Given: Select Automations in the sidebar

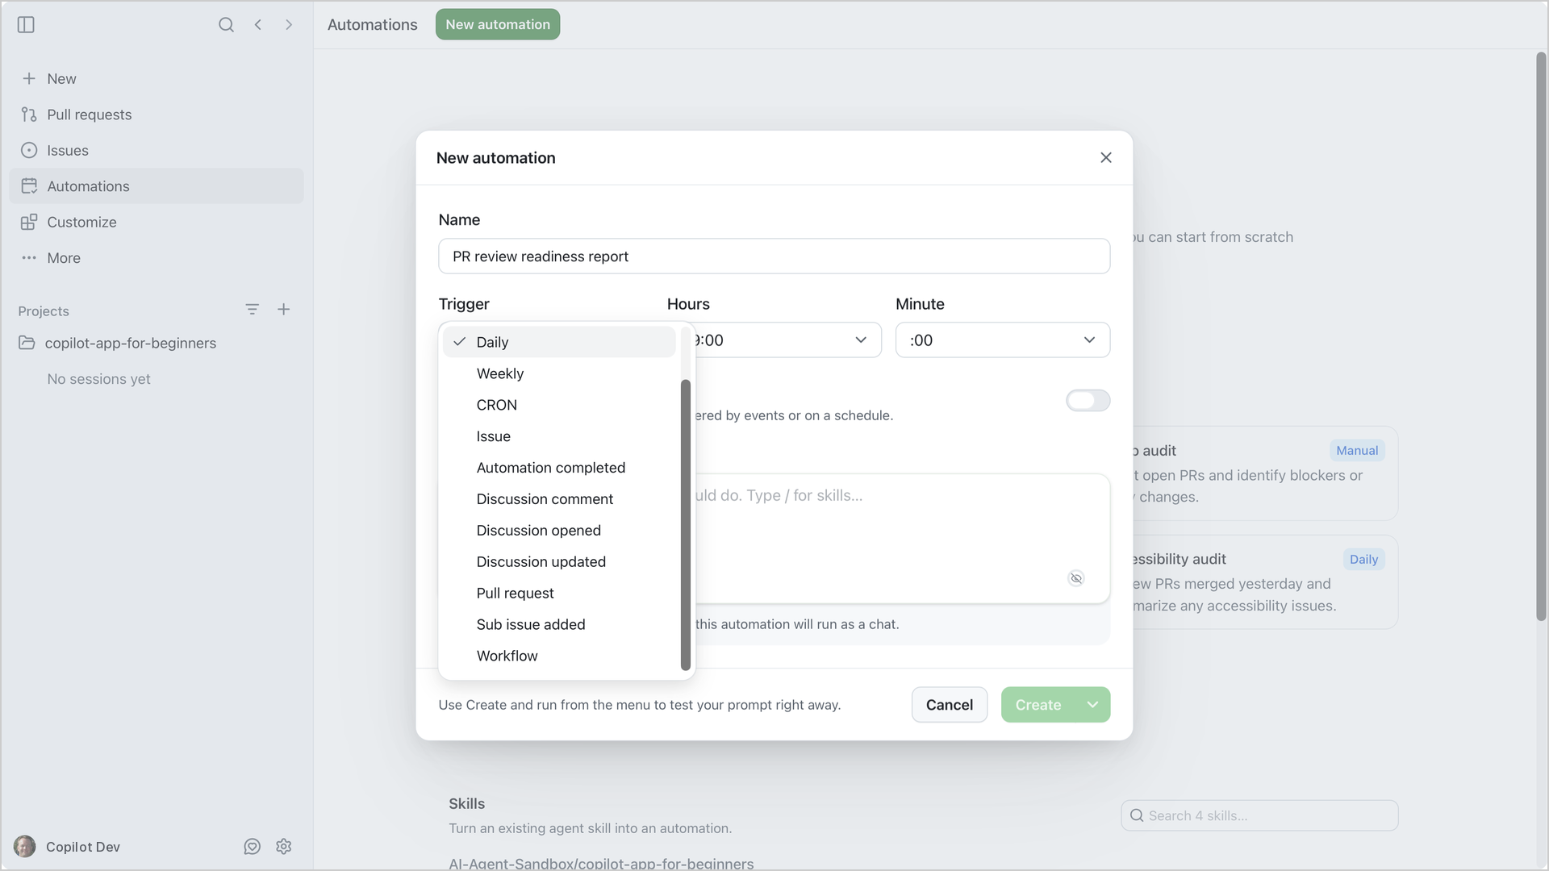Looking at the screenshot, I should [x=157, y=186].
